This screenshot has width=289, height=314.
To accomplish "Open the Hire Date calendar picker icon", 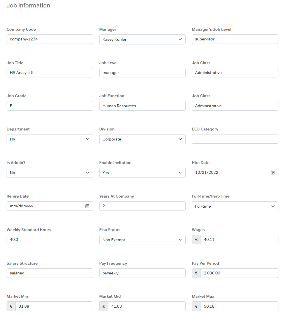I will click(x=273, y=173).
